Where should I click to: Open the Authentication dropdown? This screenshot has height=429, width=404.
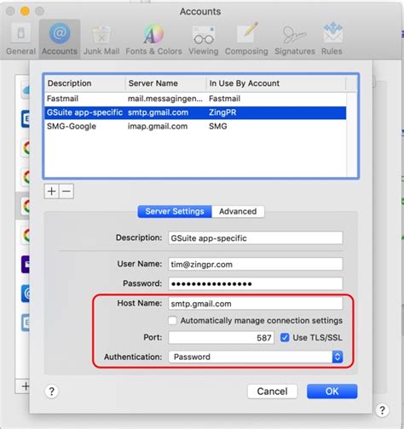tap(256, 357)
